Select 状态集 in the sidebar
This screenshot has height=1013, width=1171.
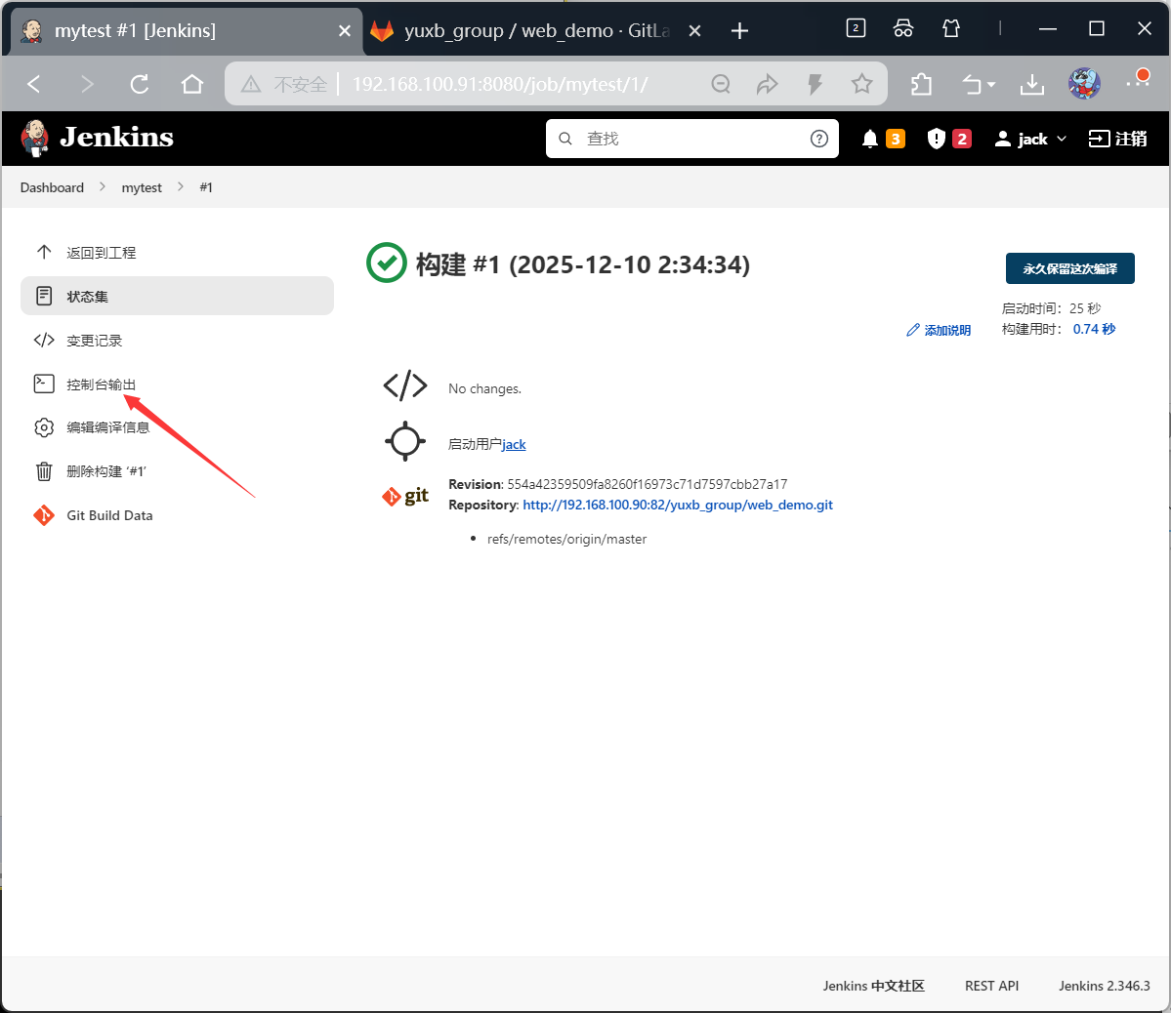tap(177, 296)
